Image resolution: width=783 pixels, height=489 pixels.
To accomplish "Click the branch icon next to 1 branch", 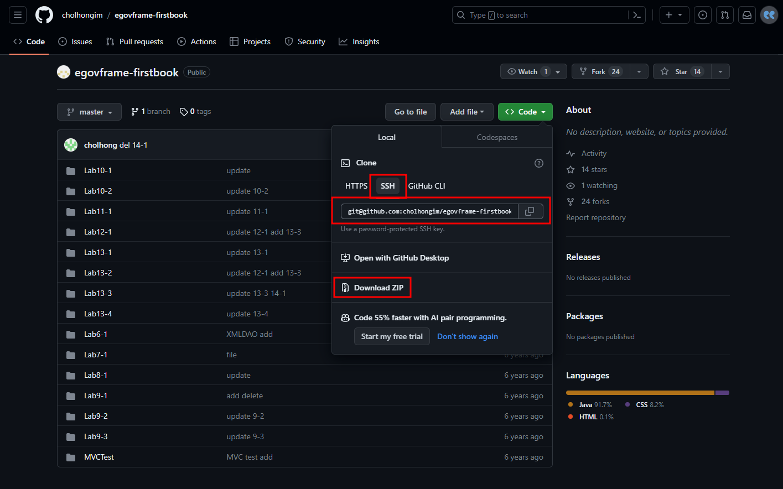I will point(134,112).
